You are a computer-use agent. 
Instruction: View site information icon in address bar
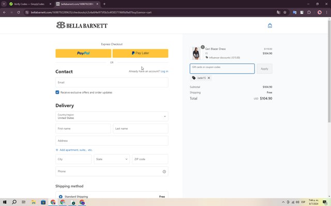pos(27,12)
